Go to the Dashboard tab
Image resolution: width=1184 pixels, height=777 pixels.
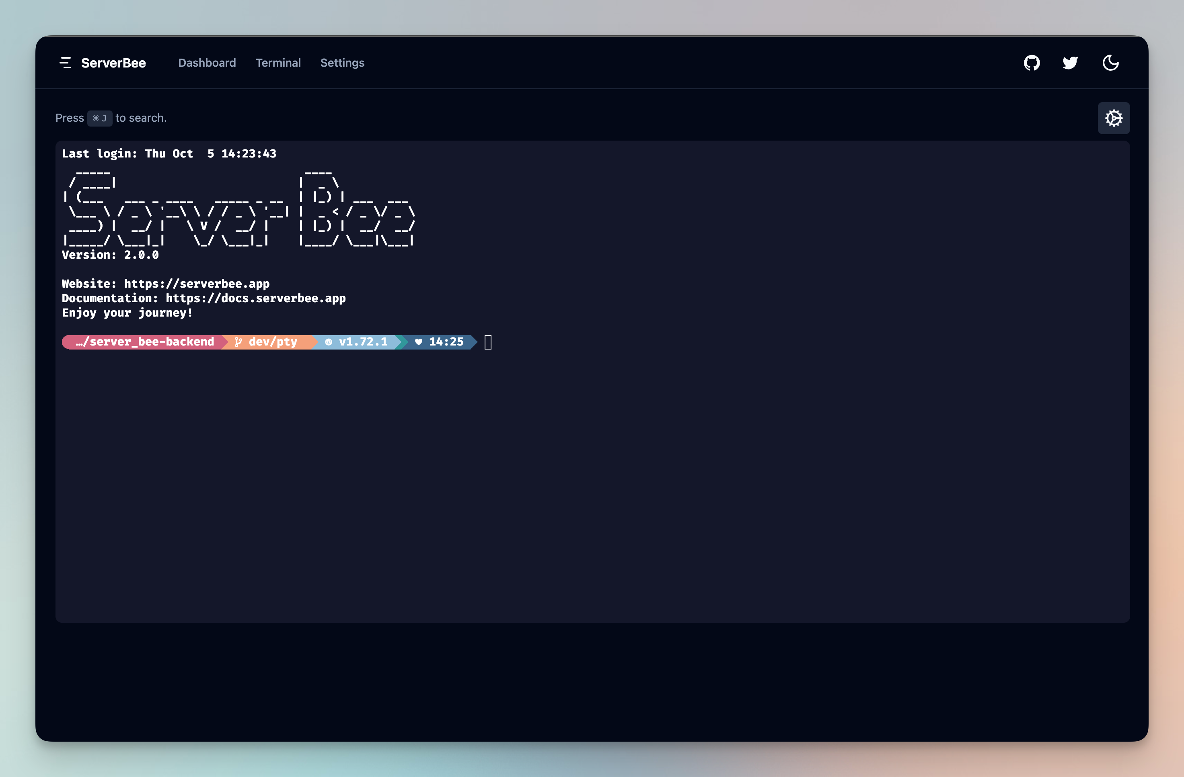coord(207,63)
